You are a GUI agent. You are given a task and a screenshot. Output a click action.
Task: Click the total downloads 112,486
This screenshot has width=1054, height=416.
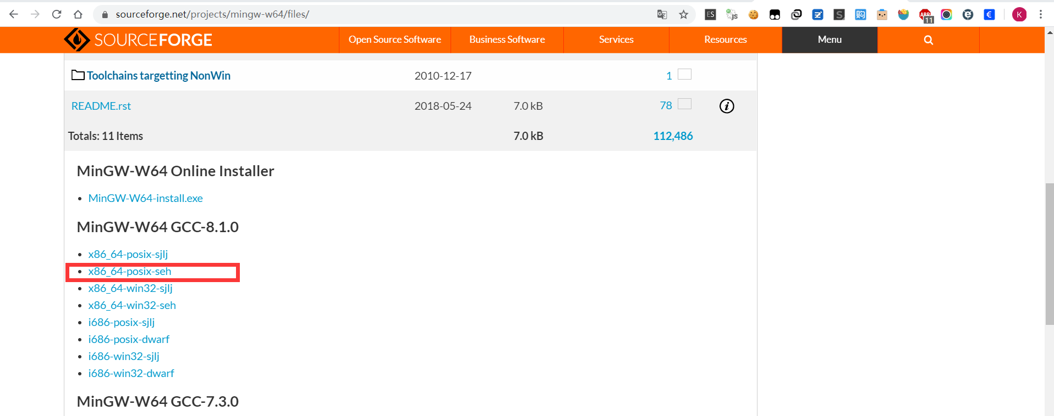(x=673, y=136)
